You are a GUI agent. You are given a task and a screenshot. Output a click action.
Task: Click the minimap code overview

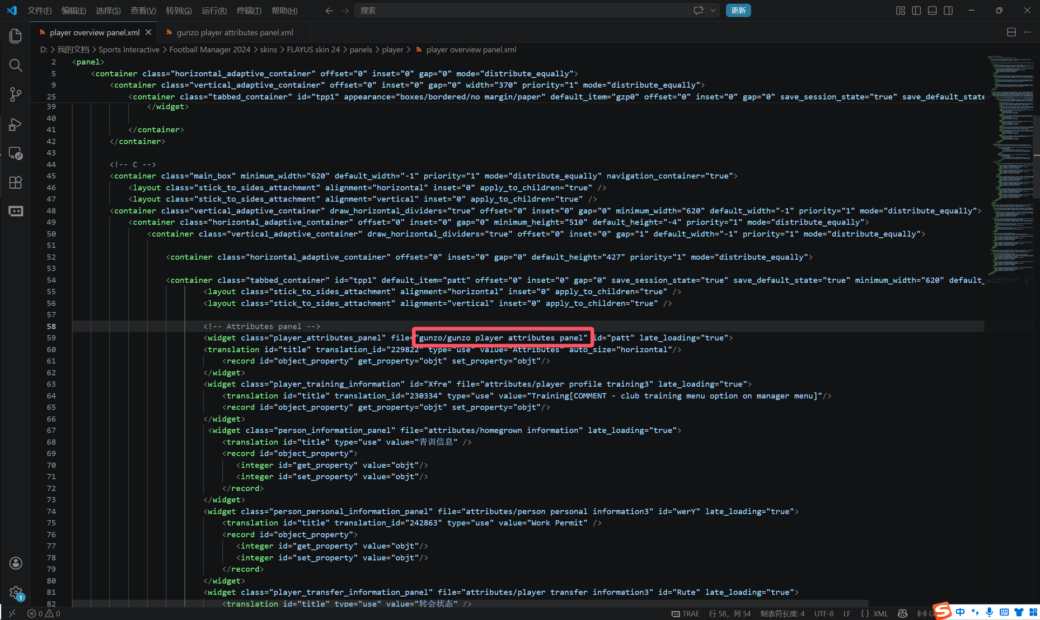coord(1010,167)
